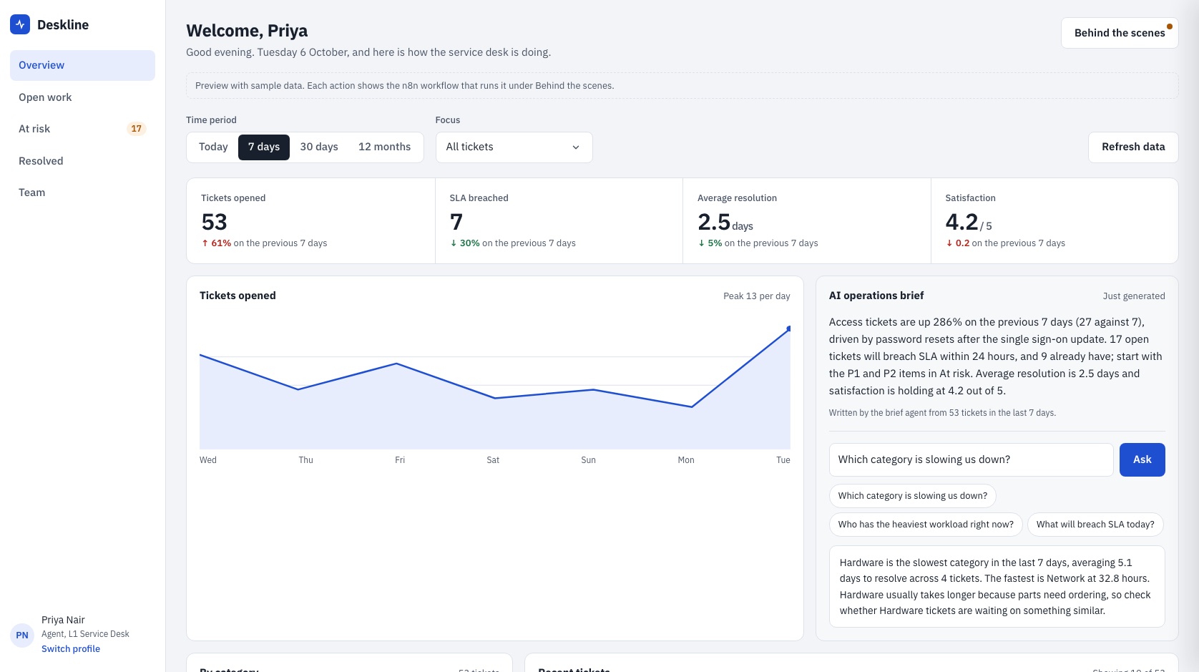Click the Switch profile link
The image size is (1199, 672).
pos(71,649)
